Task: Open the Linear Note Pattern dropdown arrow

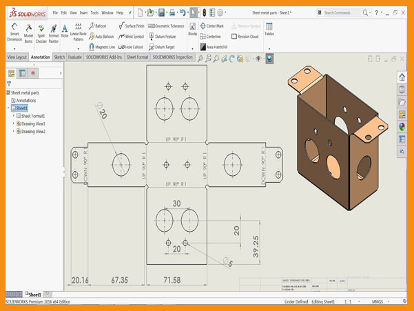Action: pos(79,49)
